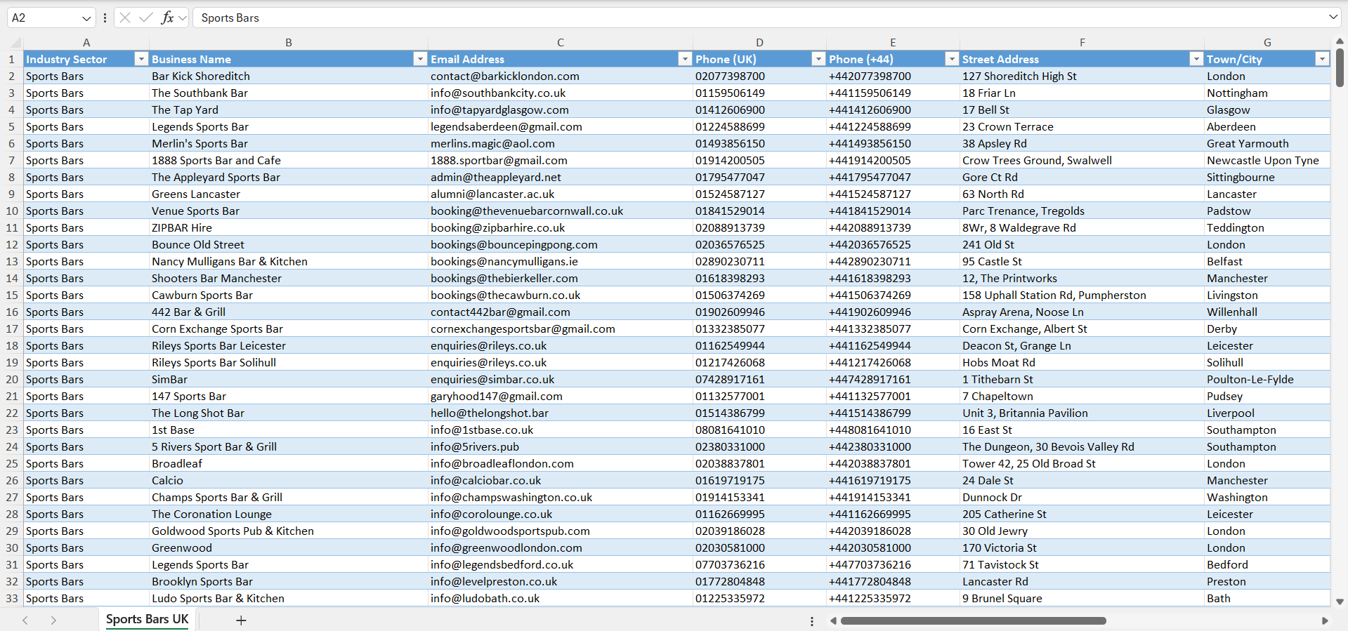Confirm the formula bar entry
This screenshot has width=1348, height=631.
pyautogui.click(x=145, y=18)
